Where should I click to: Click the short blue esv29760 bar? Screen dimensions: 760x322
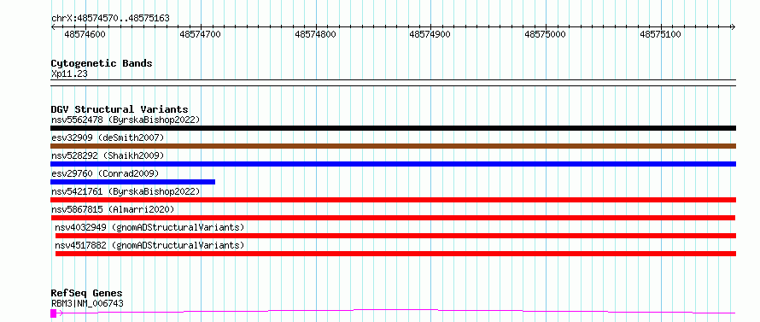[133, 182]
